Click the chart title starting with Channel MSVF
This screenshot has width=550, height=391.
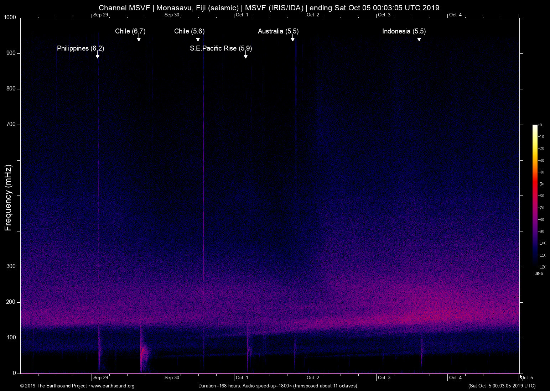tap(269, 8)
